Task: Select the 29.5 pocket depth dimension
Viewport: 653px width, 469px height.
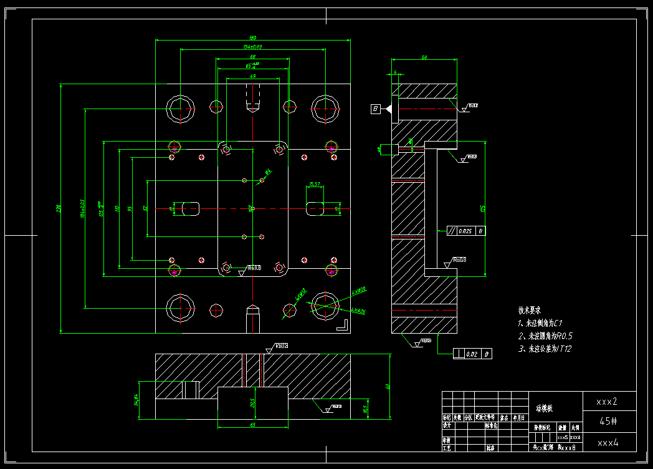Action: (253, 403)
